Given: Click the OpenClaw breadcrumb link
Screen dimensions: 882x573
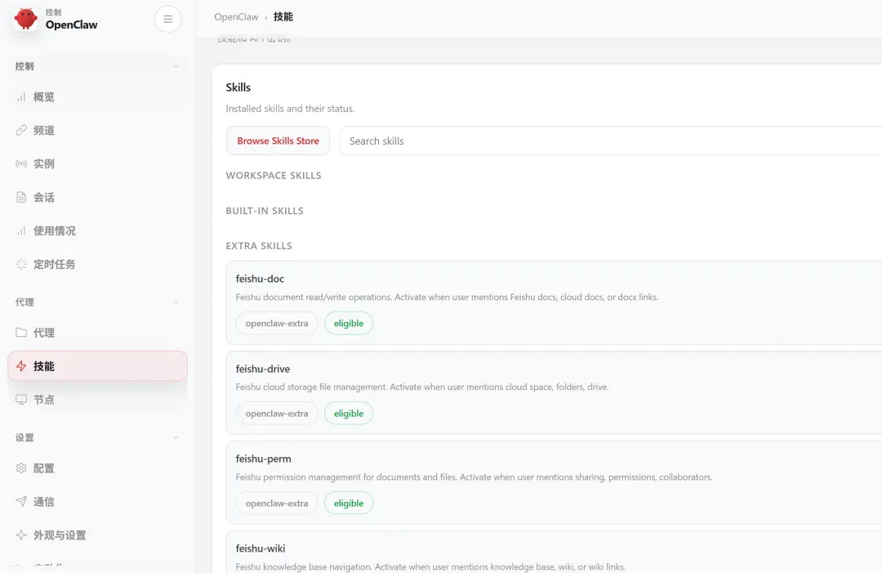Looking at the screenshot, I should click(236, 16).
